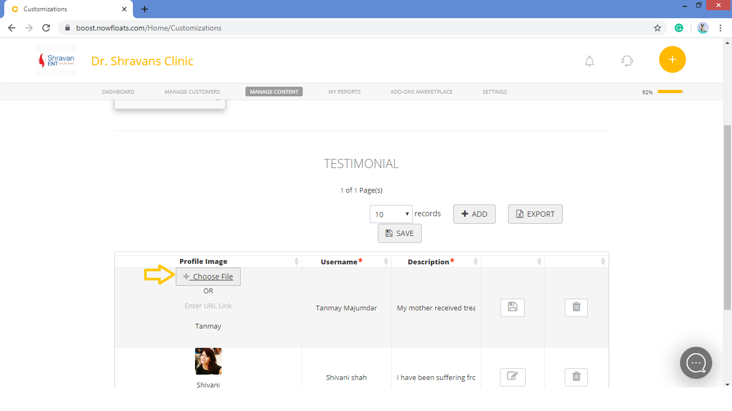Click 'My mother received trea' description
This screenshot has height=411, width=732.
[x=436, y=308]
